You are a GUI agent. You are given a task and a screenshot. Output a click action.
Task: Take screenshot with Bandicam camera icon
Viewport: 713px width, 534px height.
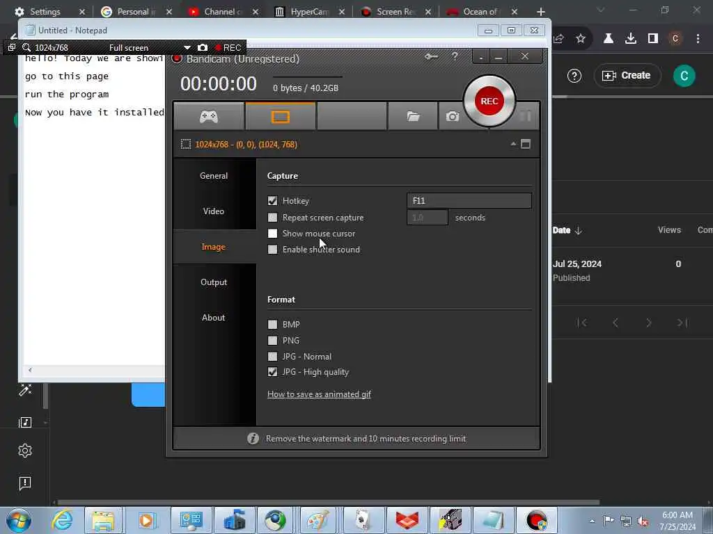[x=452, y=117]
